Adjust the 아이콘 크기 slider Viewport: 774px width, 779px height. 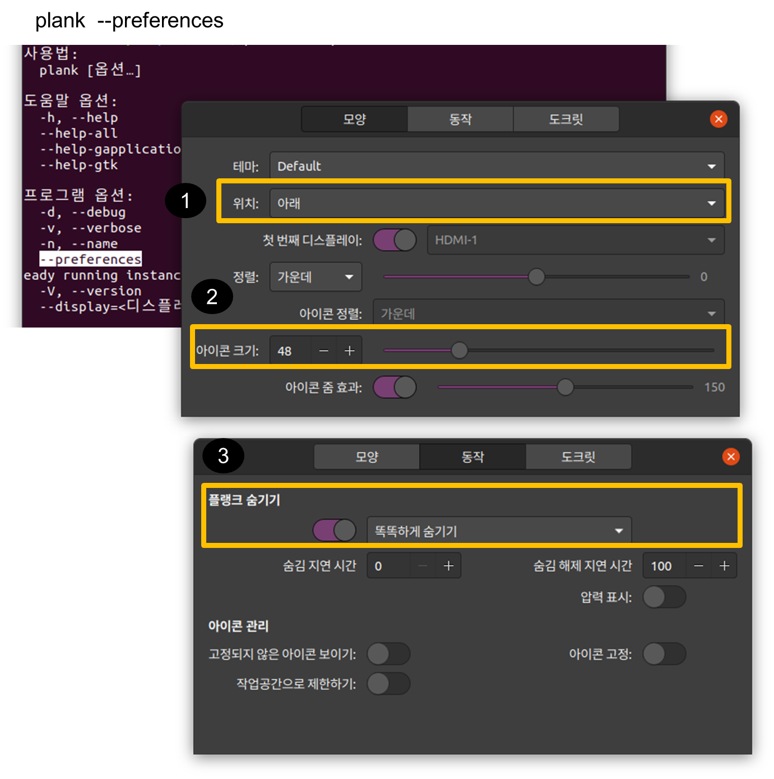549,351
